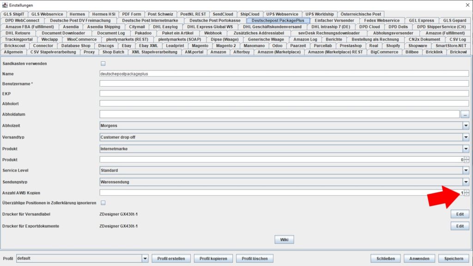Click into the Benutzername input field
Screen dimensions: 473x266
click(284, 83)
